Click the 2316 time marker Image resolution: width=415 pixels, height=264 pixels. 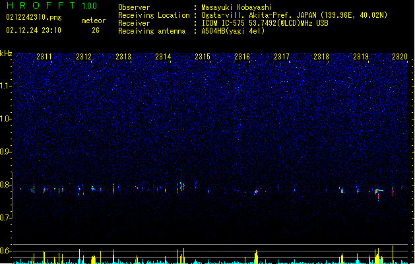coord(242,57)
